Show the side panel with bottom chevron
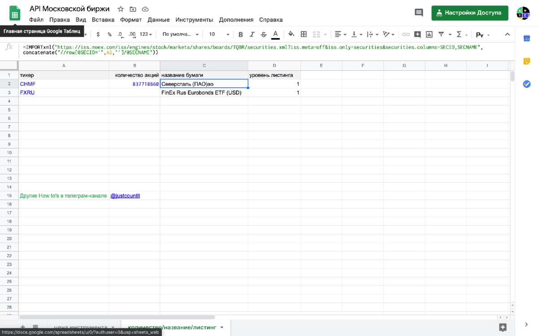Screen dimensions: 538x336 click(526, 324)
